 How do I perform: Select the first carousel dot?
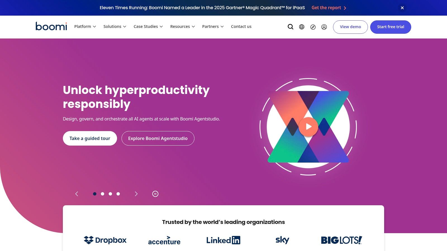(x=95, y=194)
